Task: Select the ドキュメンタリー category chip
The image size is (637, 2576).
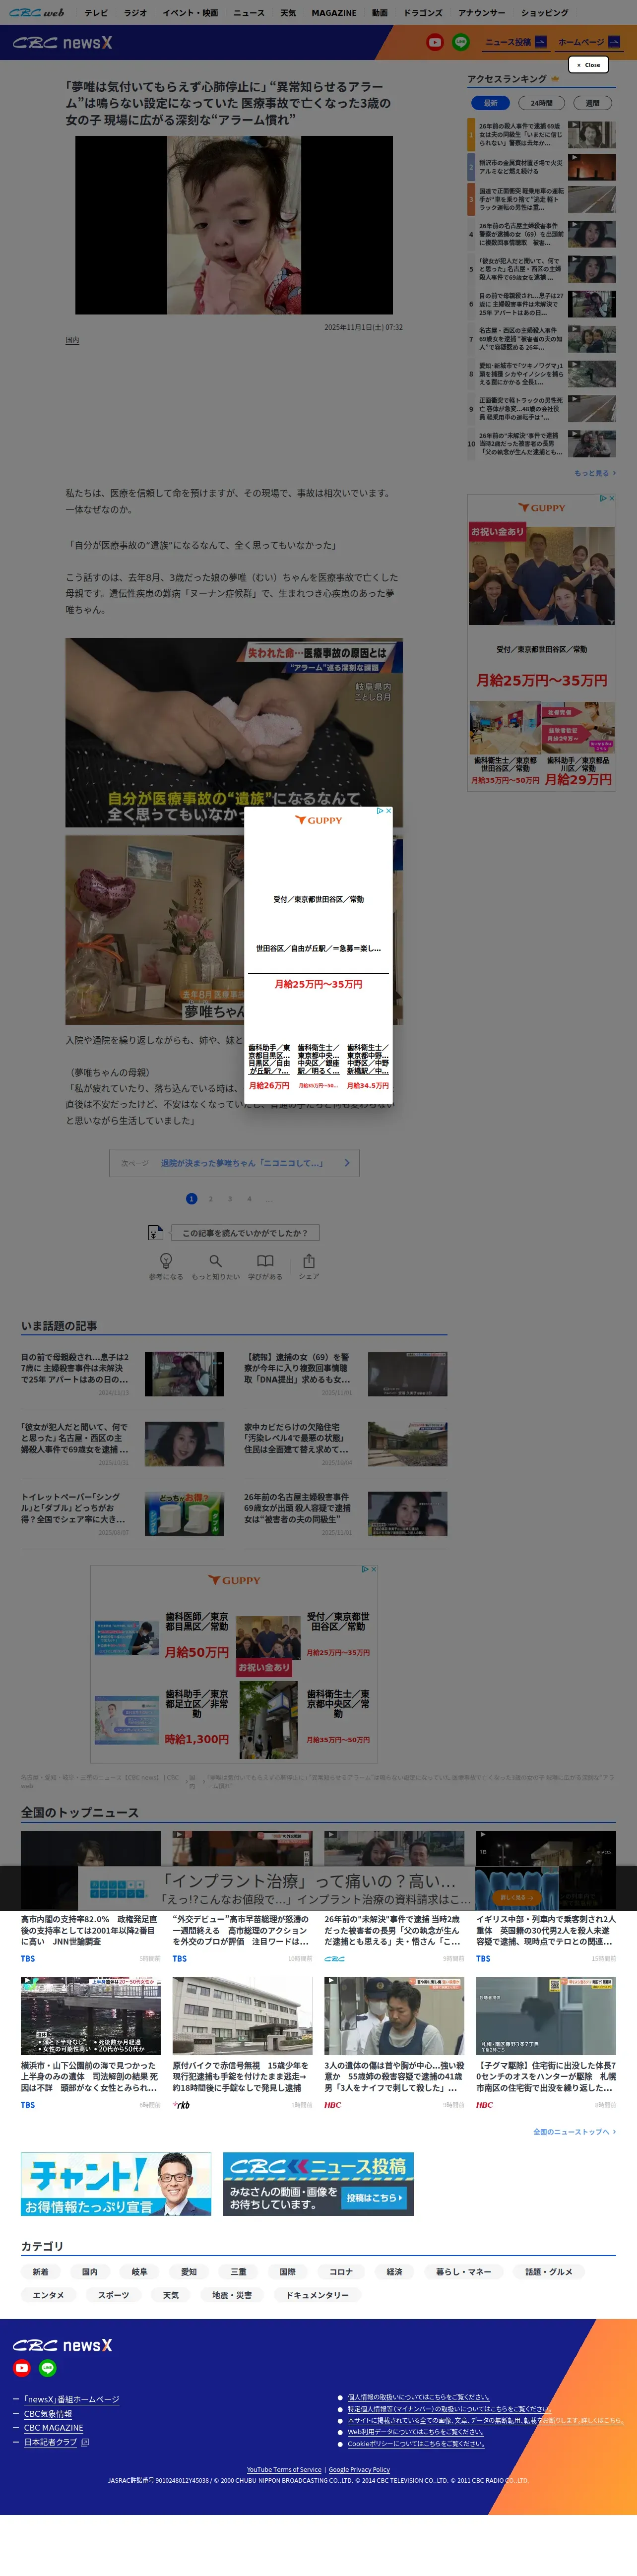Action: 318,2295
